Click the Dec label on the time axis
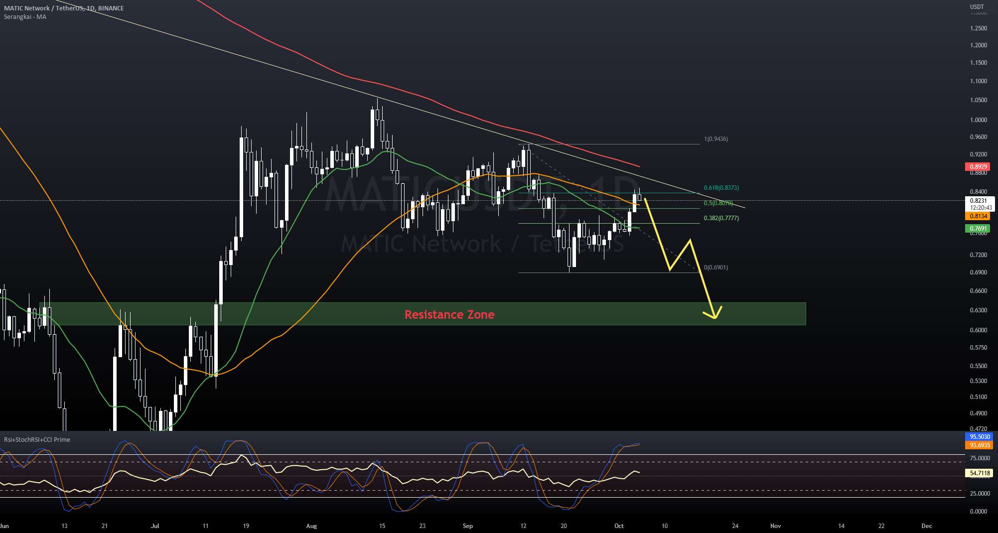998x533 pixels. coord(927,526)
